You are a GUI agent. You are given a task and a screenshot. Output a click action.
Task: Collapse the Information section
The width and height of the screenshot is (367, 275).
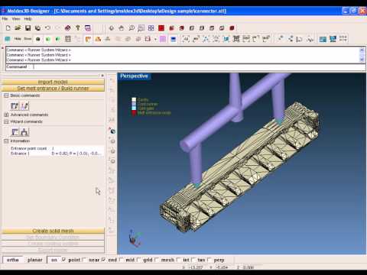click(6, 141)
